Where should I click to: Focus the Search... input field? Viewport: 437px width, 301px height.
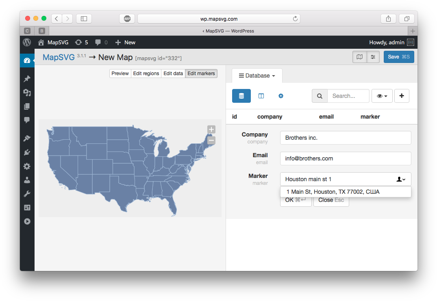click(348, 96)
